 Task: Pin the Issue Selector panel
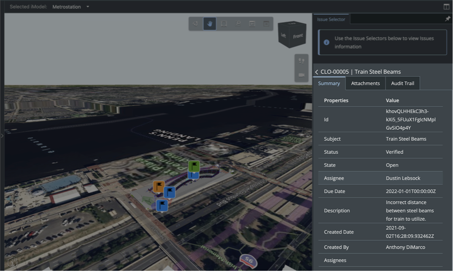click(448, 19)
